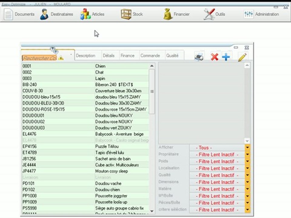Click the Documents menu label
The height and width of the screenshot is (218, 291).
pos(25,14)
